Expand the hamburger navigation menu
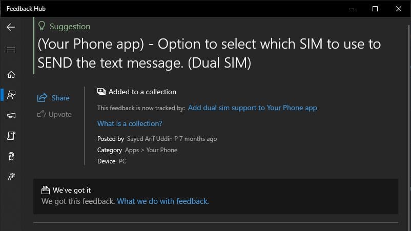 pos(11,50)
